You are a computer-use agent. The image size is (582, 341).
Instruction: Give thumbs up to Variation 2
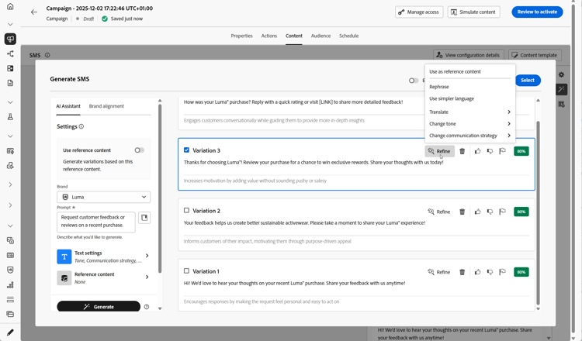pos(478,212)
